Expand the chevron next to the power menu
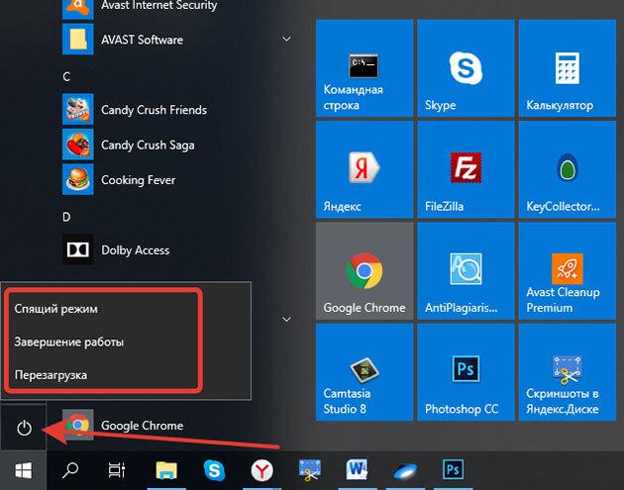Viewport: 624px width, 490px height. (286, 320)
